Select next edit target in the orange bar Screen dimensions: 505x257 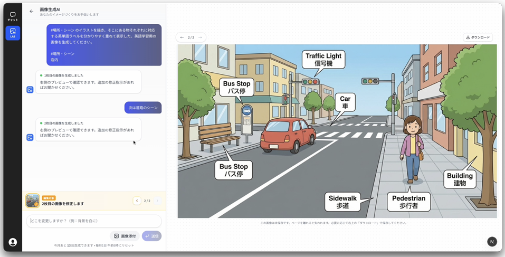click(157, 201)
